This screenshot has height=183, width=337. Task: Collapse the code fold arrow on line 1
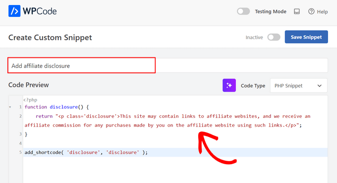click(10, 107)
